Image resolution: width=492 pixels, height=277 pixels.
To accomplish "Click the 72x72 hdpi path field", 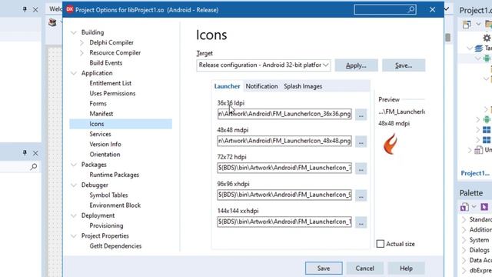I will 284,168.
